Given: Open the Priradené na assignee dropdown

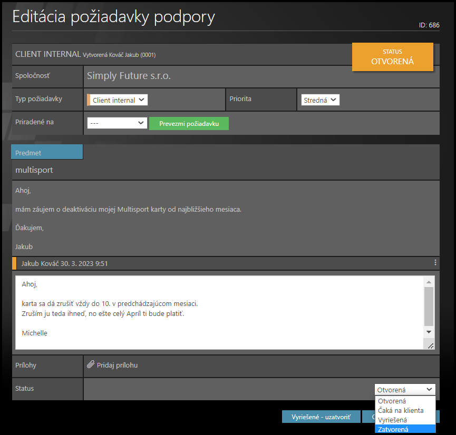Looking at the screenshot, I should click(x=117, y=123).
